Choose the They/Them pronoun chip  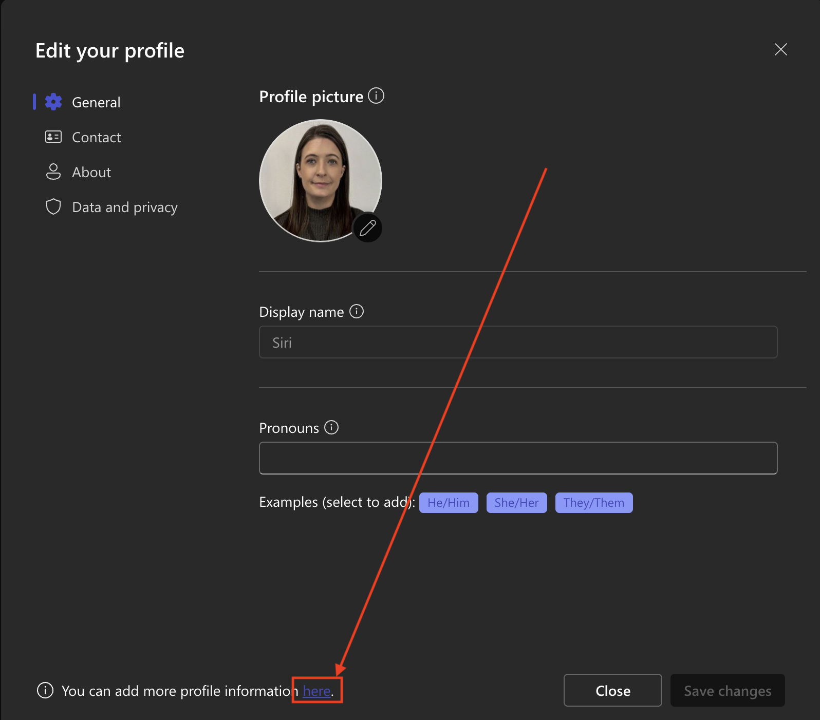pos(593,503)
